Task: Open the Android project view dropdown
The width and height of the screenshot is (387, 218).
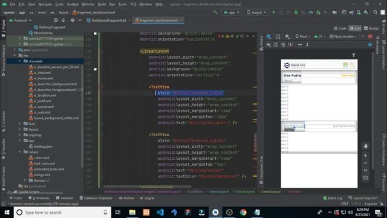Action: (x=20, y=21)
